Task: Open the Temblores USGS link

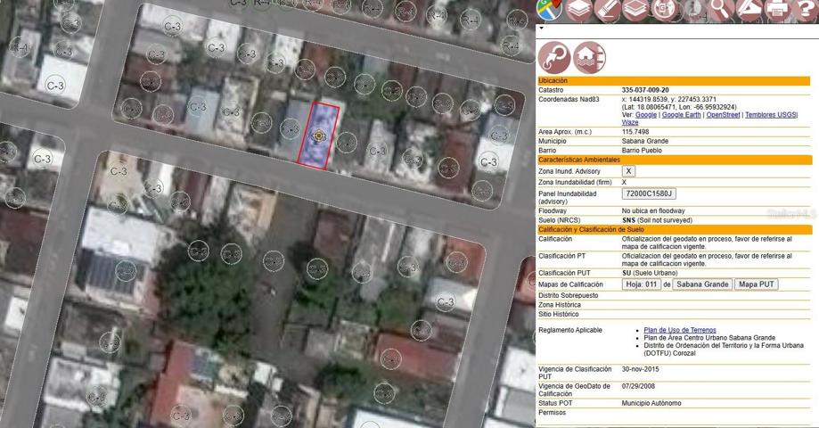Action: point(772,115)
